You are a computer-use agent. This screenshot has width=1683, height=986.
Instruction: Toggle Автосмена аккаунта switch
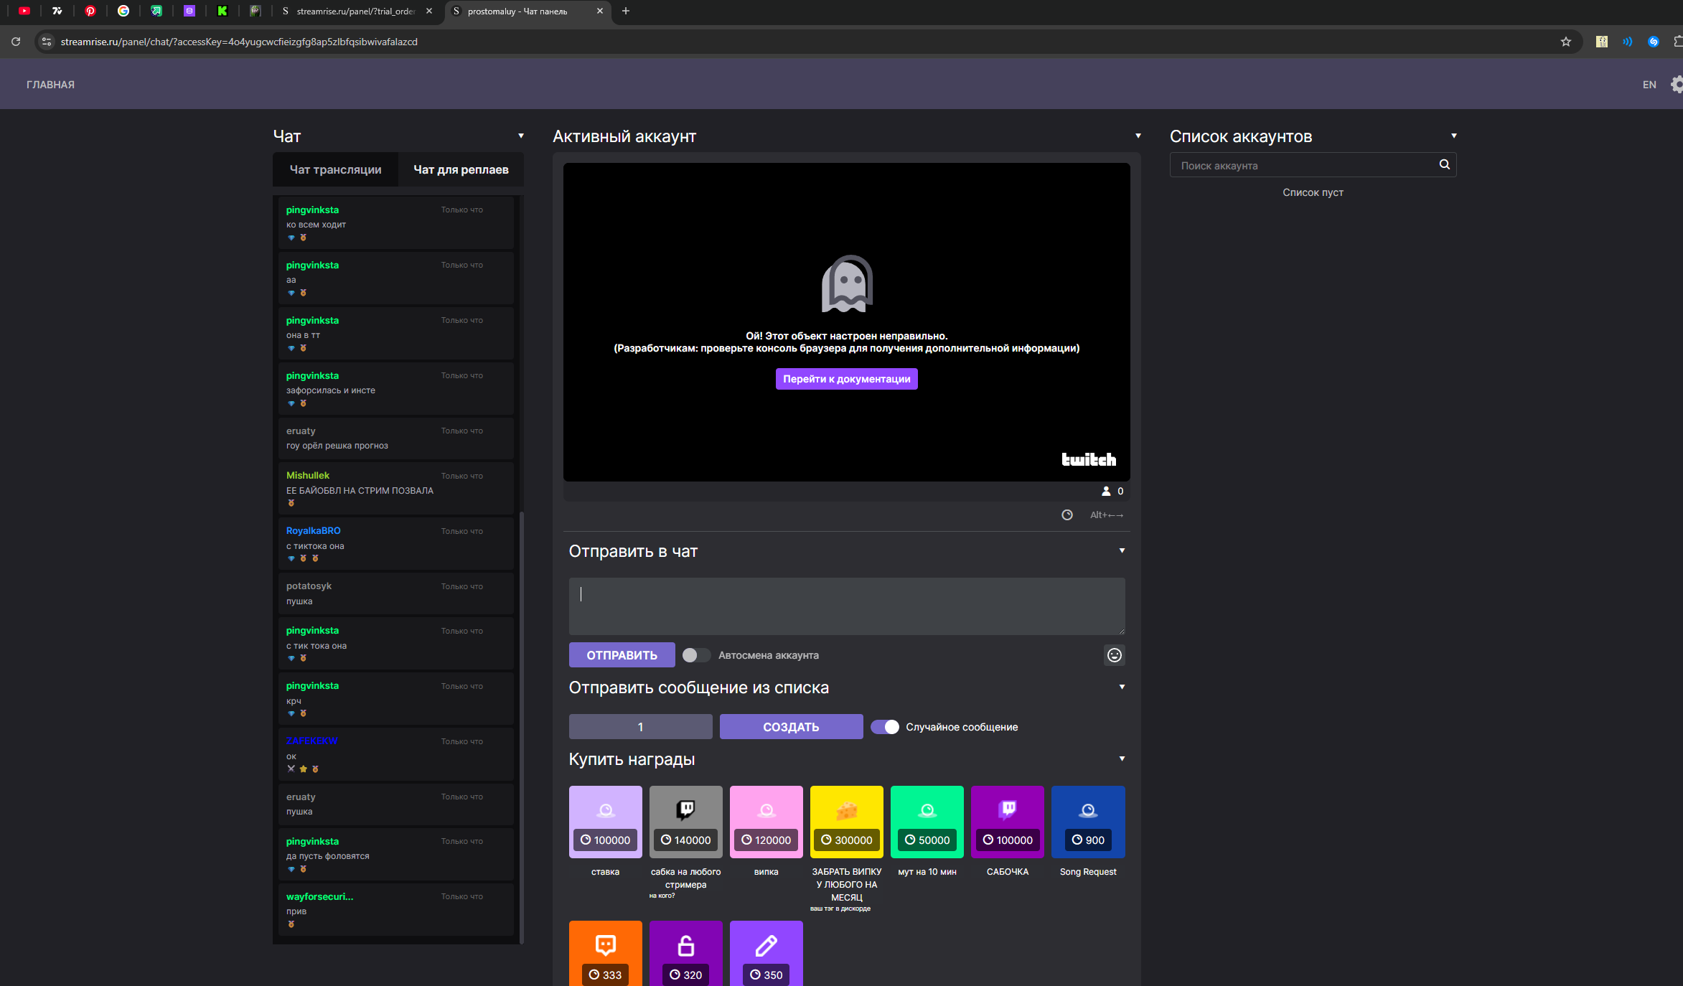coord(695,655)
